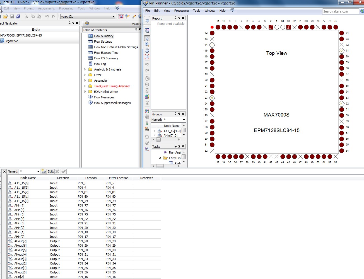Click the show I/O banks 'P' icon
The width and height of the screenshot is (364, 279).
tap(147, 111)
